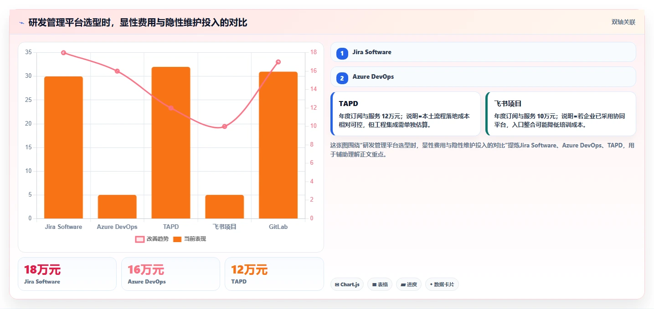Click the 当前表现 legend label
Screen dimensions: 654x309
click(195, 239)
